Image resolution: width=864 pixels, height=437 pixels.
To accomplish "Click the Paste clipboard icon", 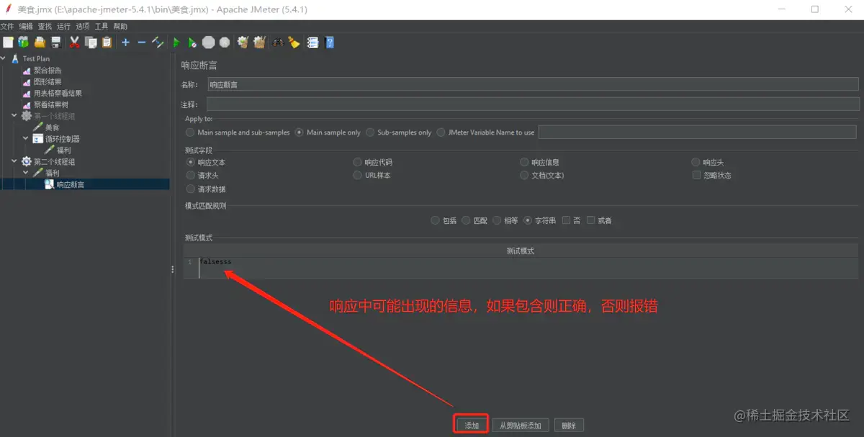I will click(x=107, y=42).
